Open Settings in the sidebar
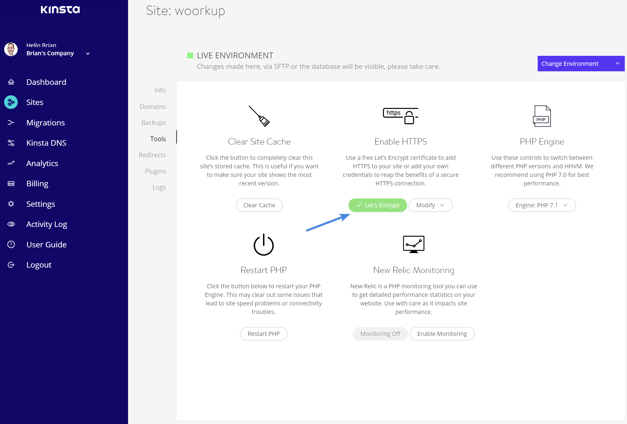This screenshot has height=424, width=627. point(41,204)
